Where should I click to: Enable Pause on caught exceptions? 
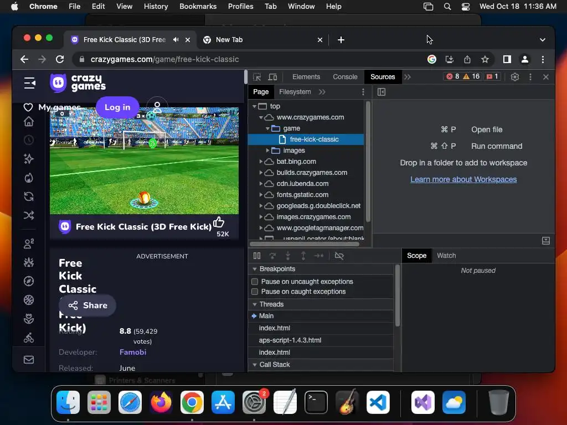point(255,292)
